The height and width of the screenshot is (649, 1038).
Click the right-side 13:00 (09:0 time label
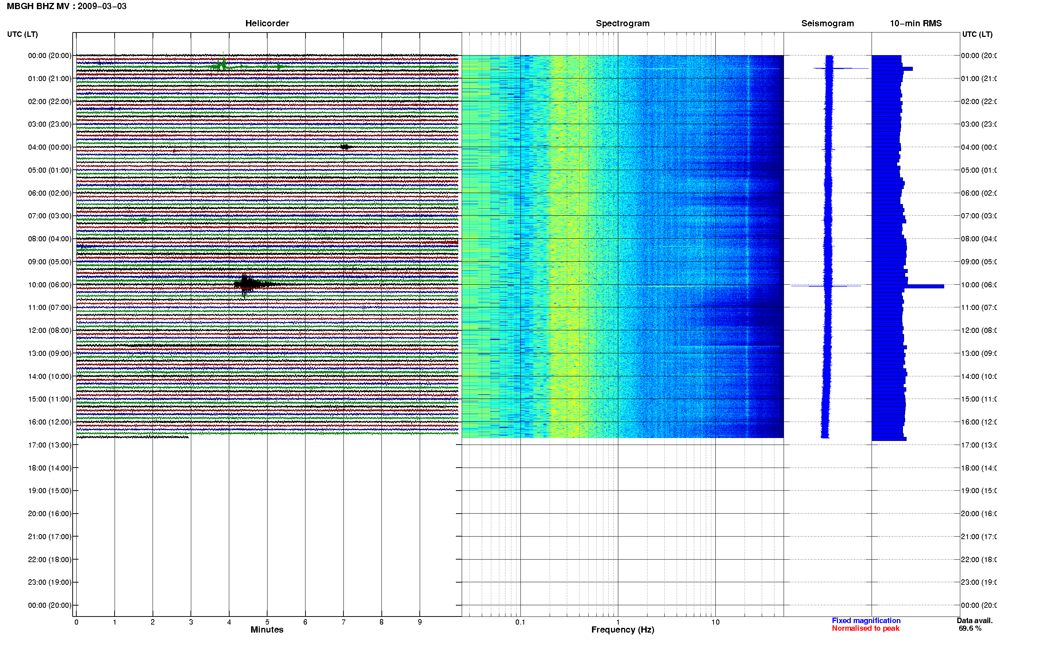pos(979,354)
